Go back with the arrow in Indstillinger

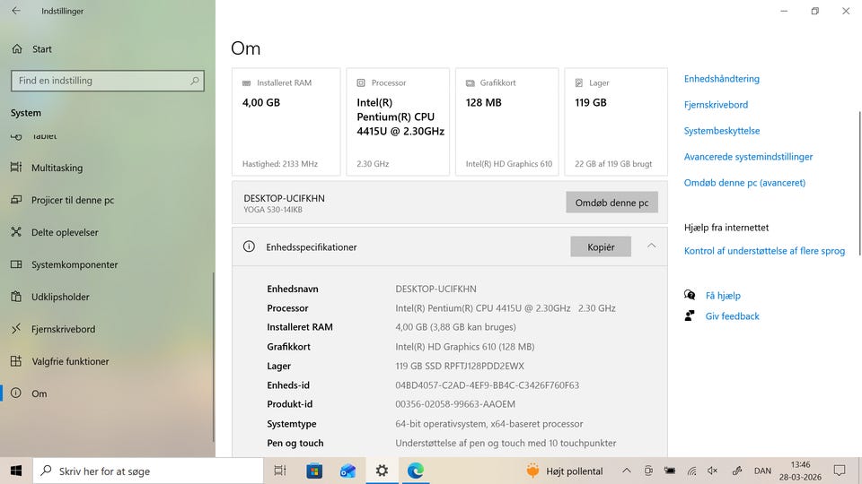point(16,11)
